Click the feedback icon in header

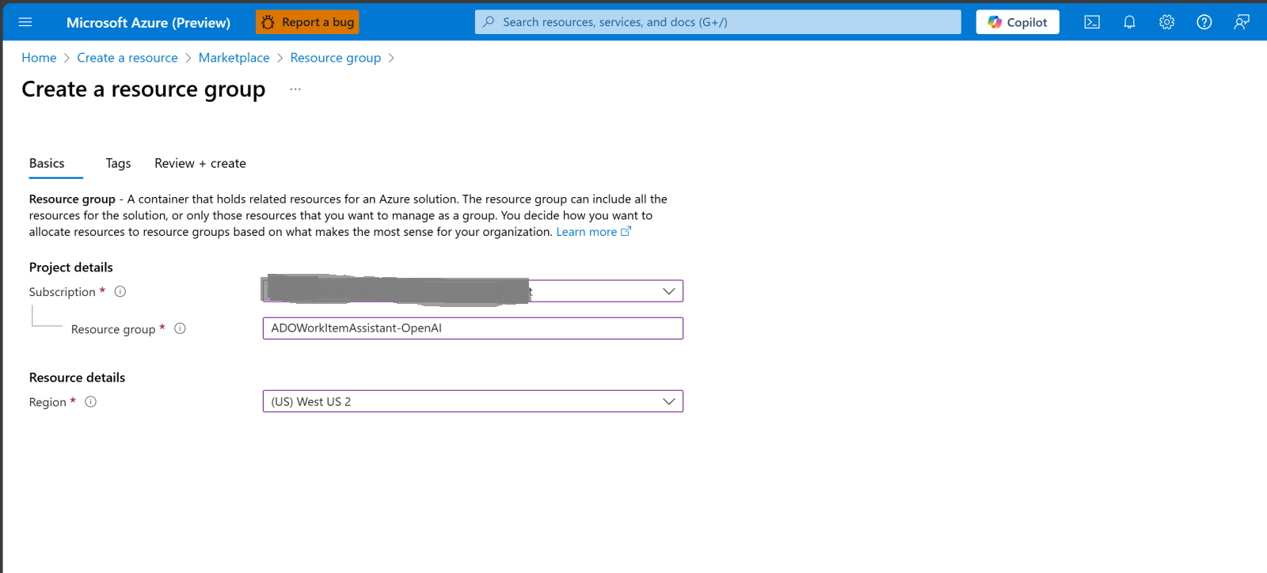[x=1241, y=22]
